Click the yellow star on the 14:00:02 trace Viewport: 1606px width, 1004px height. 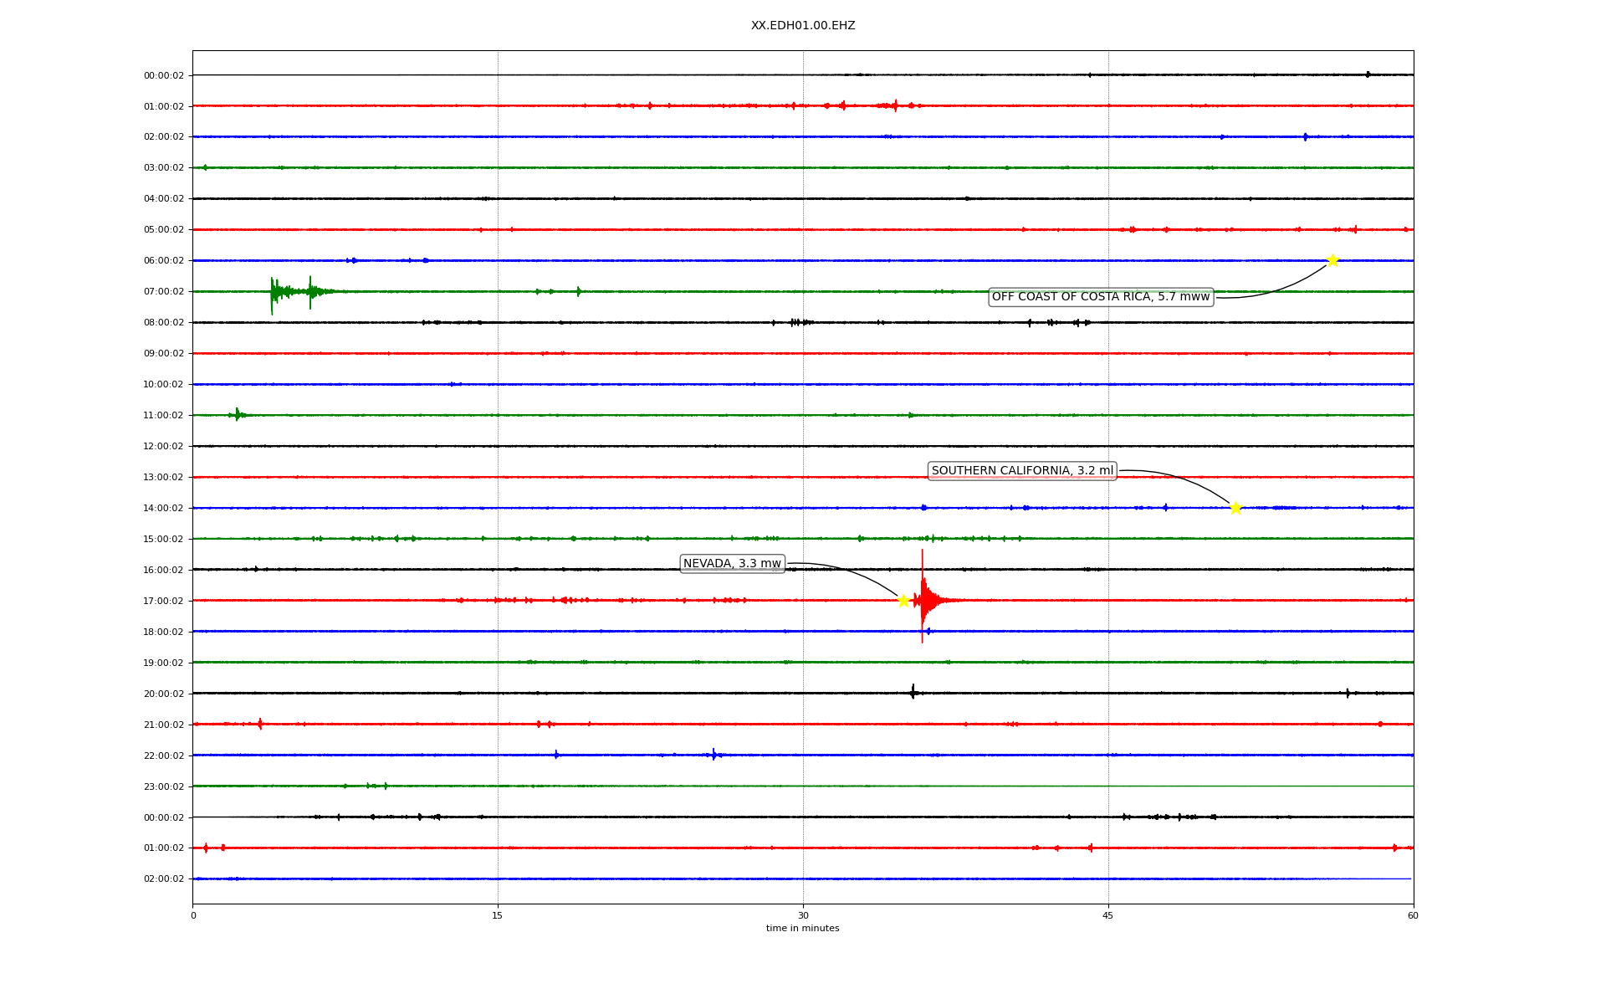(x=1235, y=508)
